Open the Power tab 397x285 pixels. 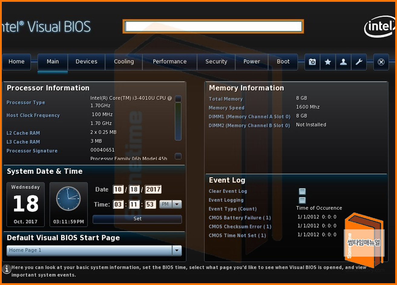click(252, 62)
